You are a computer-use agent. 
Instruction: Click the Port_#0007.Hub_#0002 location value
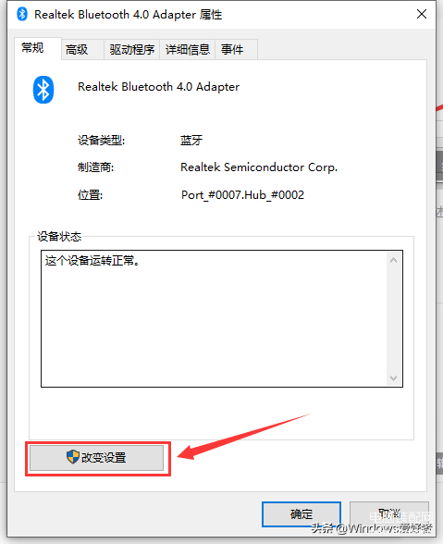click(242, 195)
